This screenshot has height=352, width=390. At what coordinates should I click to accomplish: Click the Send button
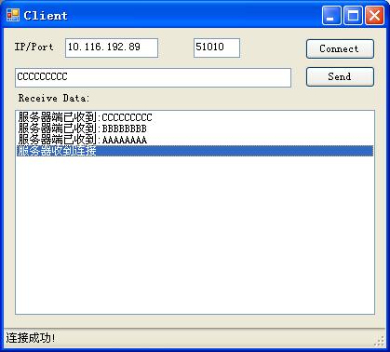(340, 76)
